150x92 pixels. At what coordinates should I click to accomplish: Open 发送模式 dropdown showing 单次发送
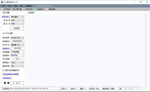(x=17, y=55)
